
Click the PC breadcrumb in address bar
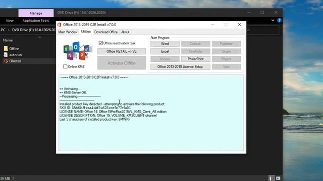coord(3,30)
